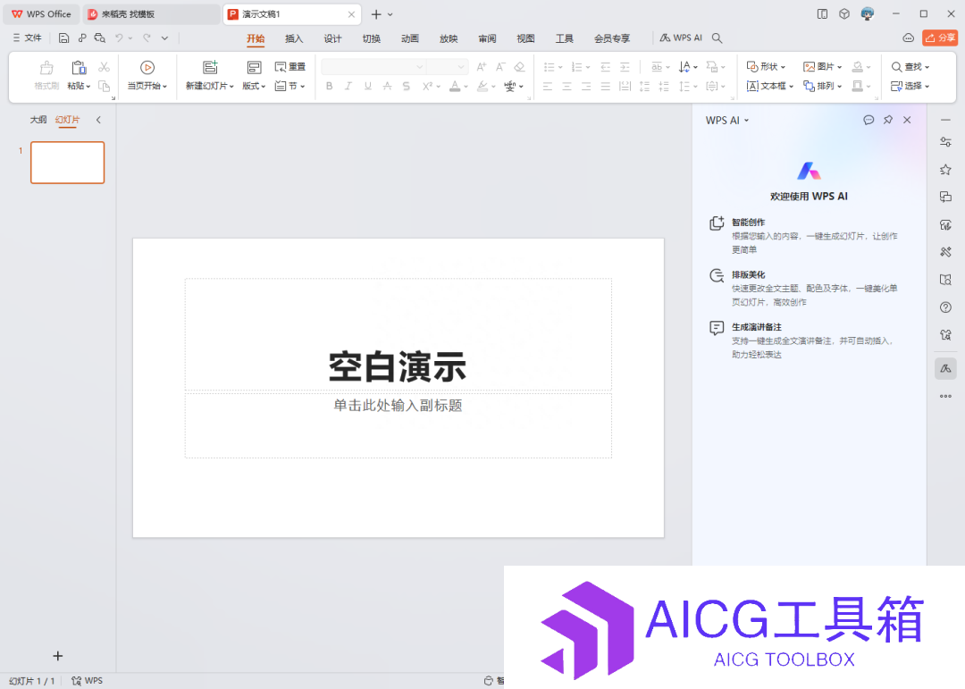Viewport: 965px width, 689px height.
Task: Click the search magnifier next to WPS AI
Action: [x=717, y=38]
